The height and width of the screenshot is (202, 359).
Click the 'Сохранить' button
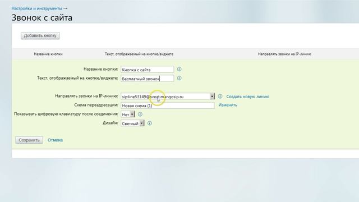pos(29,140)
